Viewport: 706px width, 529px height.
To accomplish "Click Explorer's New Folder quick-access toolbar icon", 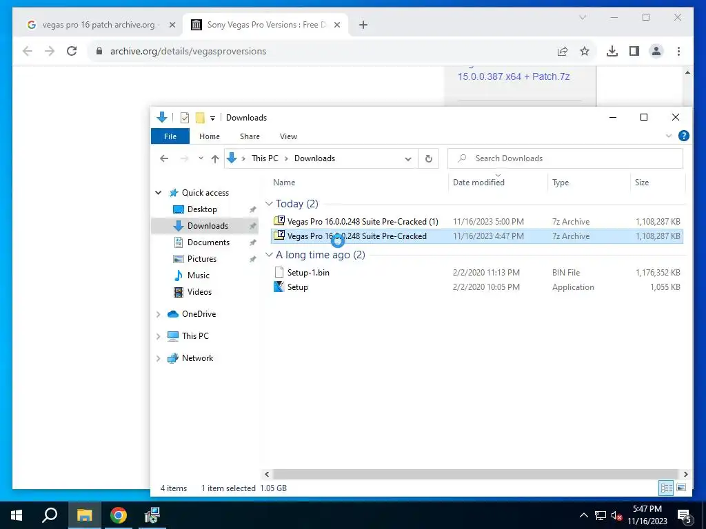I will pyautogui.click(x=200, y=118).
